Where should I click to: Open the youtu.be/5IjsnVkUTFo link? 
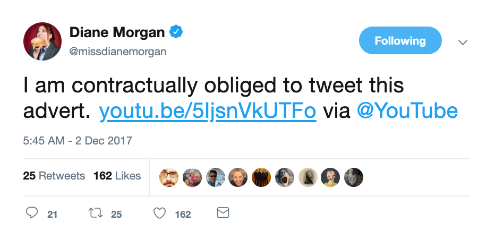click(208, 111)
